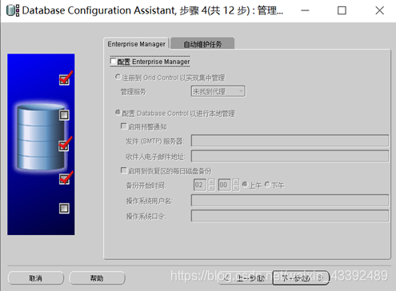The width and height of the screenshot is (396, 291).
Task: Close the Database Configuration Assistant window
Action: [x=379, y=10]
